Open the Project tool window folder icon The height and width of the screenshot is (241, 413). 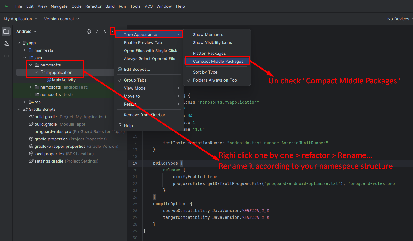pyautogui.click(x=6, y=31)
